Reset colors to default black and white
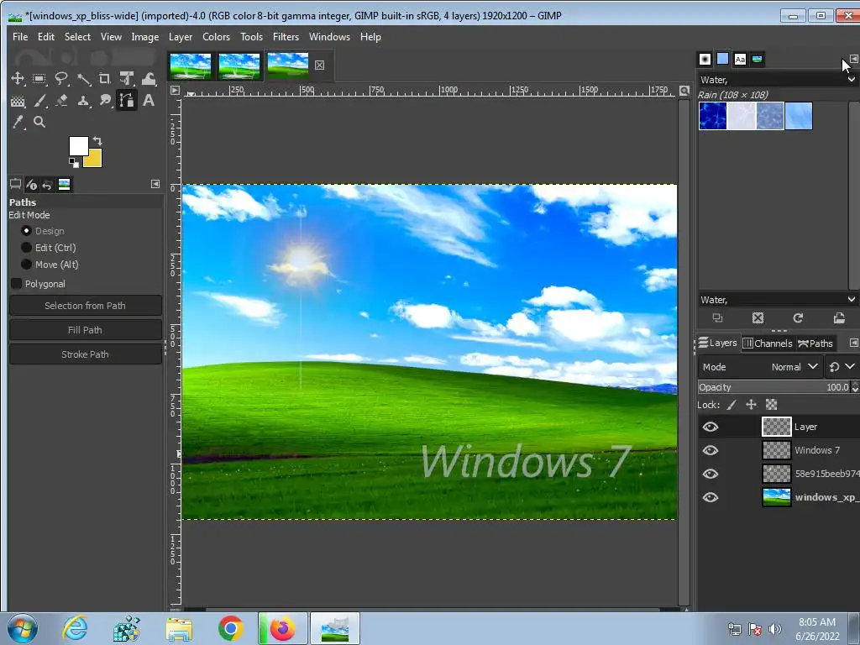Viewport: 860px width, 645px height. click(x=74, y=162)
